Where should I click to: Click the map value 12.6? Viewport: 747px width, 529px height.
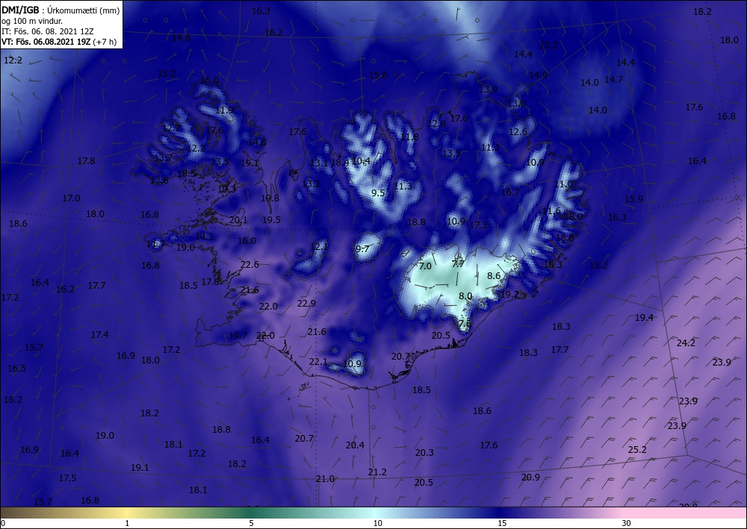(518, 132)
